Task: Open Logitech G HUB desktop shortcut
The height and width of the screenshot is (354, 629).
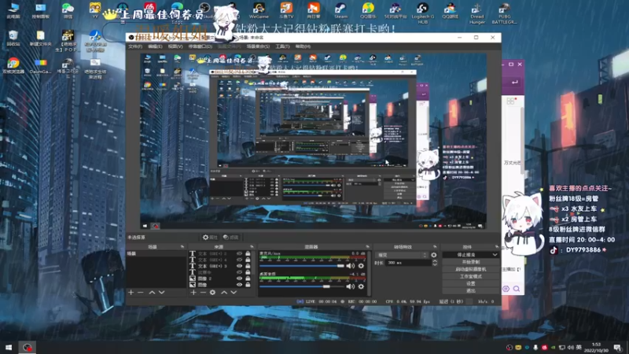Action: coord(422,13)
